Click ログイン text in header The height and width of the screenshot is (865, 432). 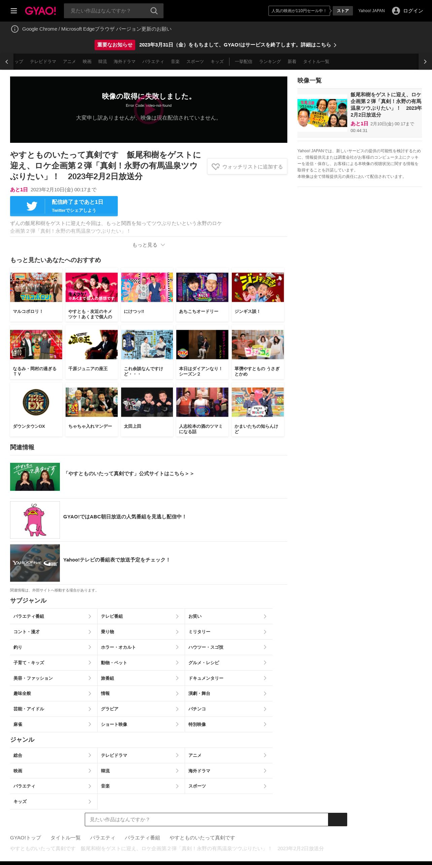pyautogui.click(x=413, y=11)
